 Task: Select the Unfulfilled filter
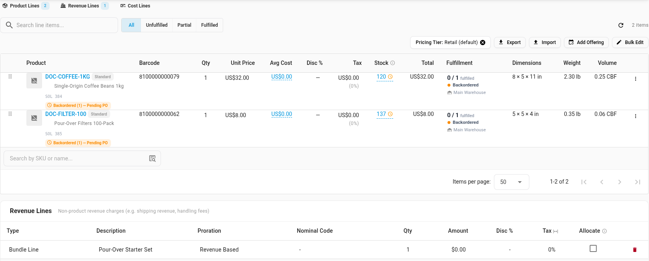tap(157, 25)
